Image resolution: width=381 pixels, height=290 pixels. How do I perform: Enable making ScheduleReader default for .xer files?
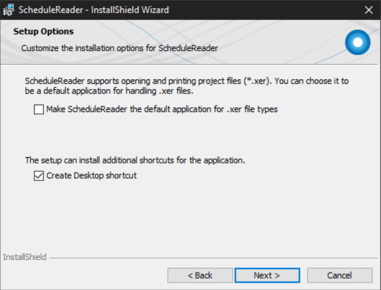click(x=38, y=110)
